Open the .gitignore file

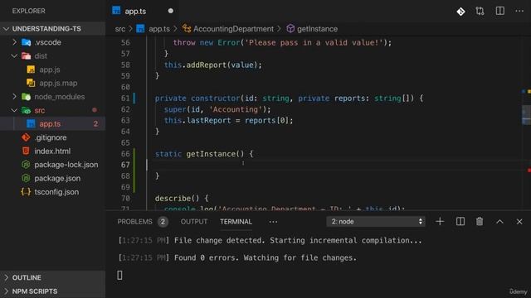51,137
